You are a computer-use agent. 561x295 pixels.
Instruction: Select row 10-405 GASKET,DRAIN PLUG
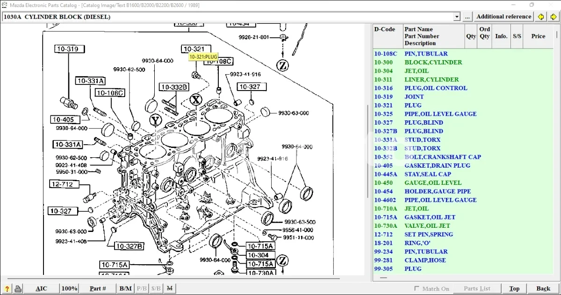[x=463, y=166]
